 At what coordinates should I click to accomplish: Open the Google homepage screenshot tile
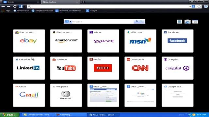[x=140, y=95]
